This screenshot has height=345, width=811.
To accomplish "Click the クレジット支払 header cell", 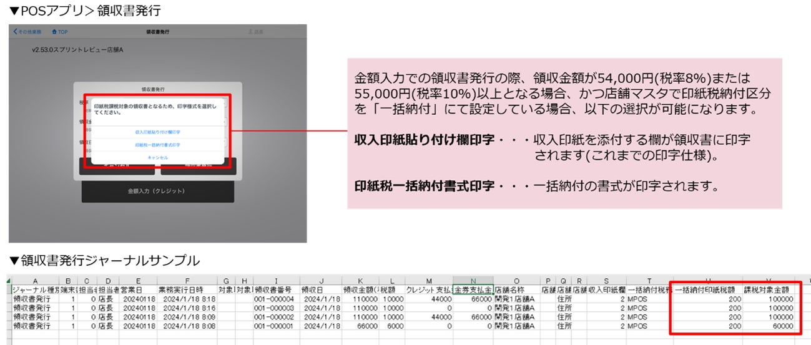I will pyautogui.click(x=429, y=290).
